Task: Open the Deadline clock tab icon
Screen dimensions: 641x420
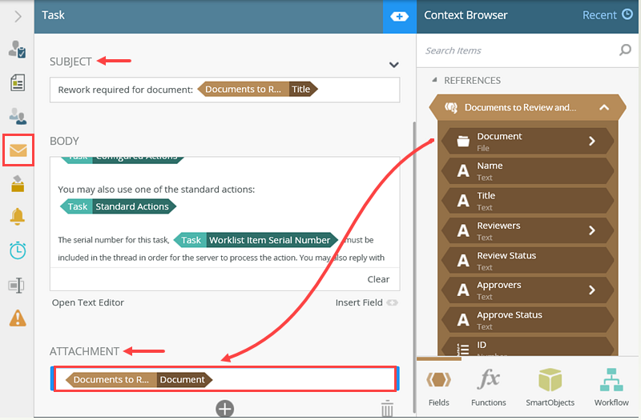Action: 18,250
